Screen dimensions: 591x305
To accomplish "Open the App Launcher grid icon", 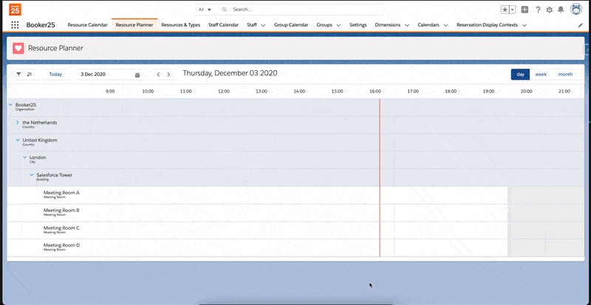I will pos(15,24).
